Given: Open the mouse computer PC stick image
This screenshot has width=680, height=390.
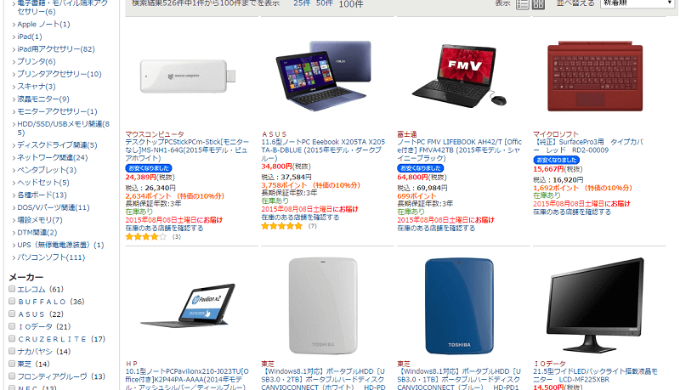Looking at the screenshot, I should pos(188,76).
